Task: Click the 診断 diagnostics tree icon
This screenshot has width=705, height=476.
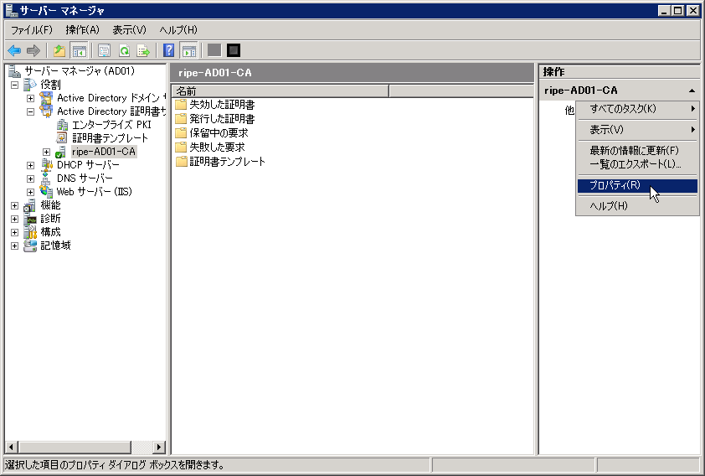Action: [29, 219]
